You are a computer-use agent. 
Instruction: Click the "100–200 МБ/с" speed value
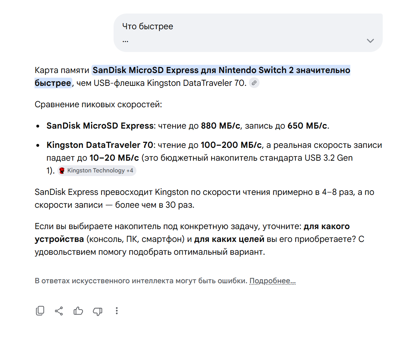pos(231,145)
